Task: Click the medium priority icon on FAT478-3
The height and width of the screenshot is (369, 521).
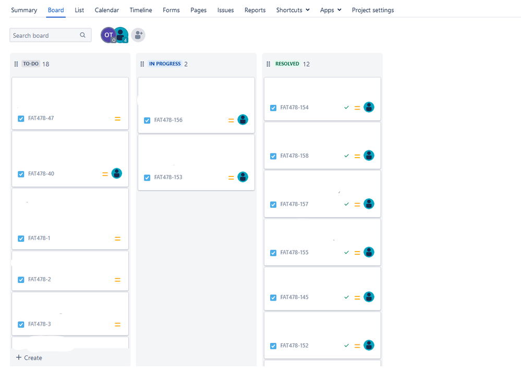Action: pyautogui.click(x=118, y=325)
